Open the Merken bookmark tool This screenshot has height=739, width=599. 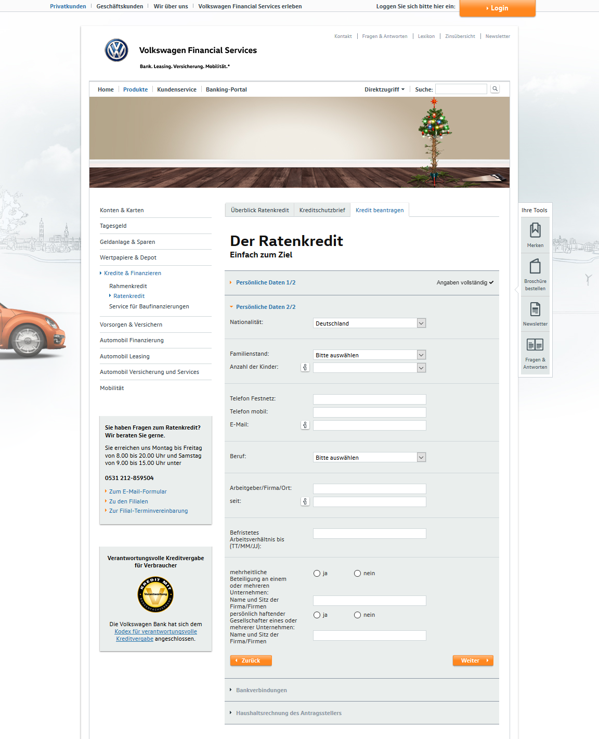[535, 235]
